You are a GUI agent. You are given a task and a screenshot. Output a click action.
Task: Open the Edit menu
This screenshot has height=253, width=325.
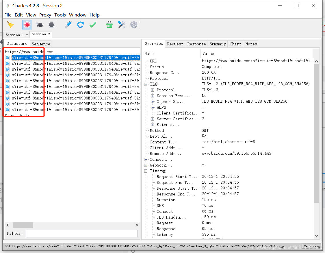point(19,15)
